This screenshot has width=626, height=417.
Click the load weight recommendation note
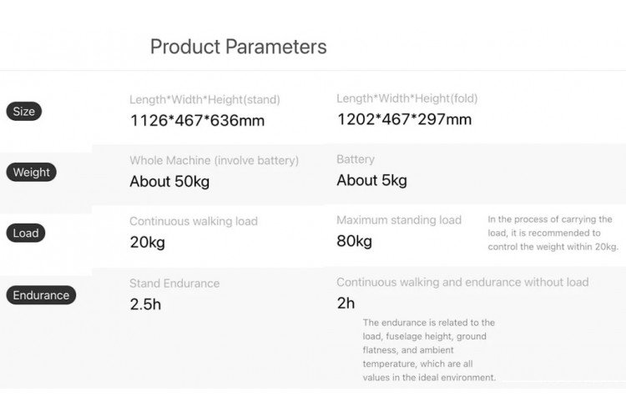553,233
